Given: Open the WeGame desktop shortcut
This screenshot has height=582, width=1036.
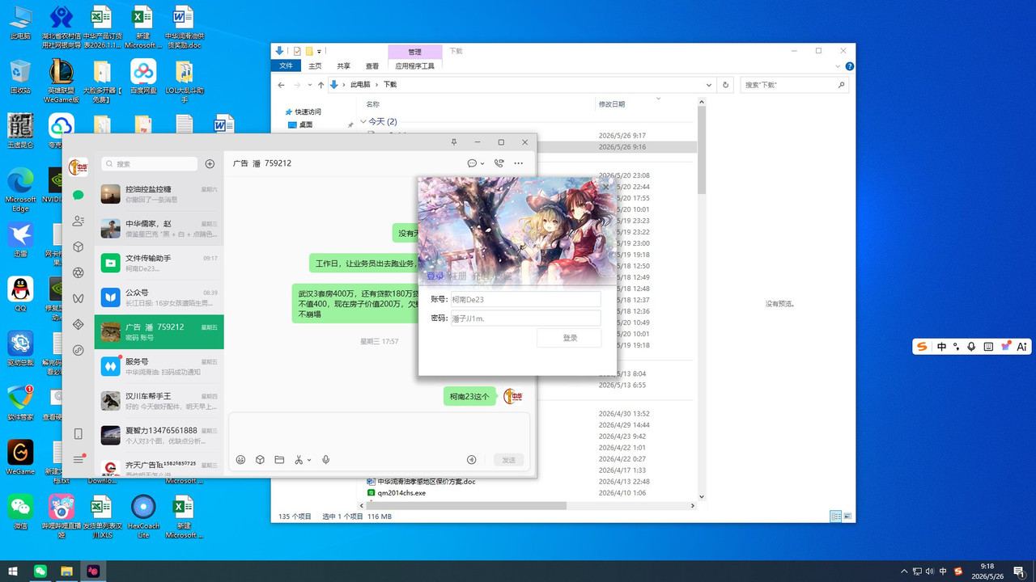Looking at the screenshot, I should pos(20,456).
